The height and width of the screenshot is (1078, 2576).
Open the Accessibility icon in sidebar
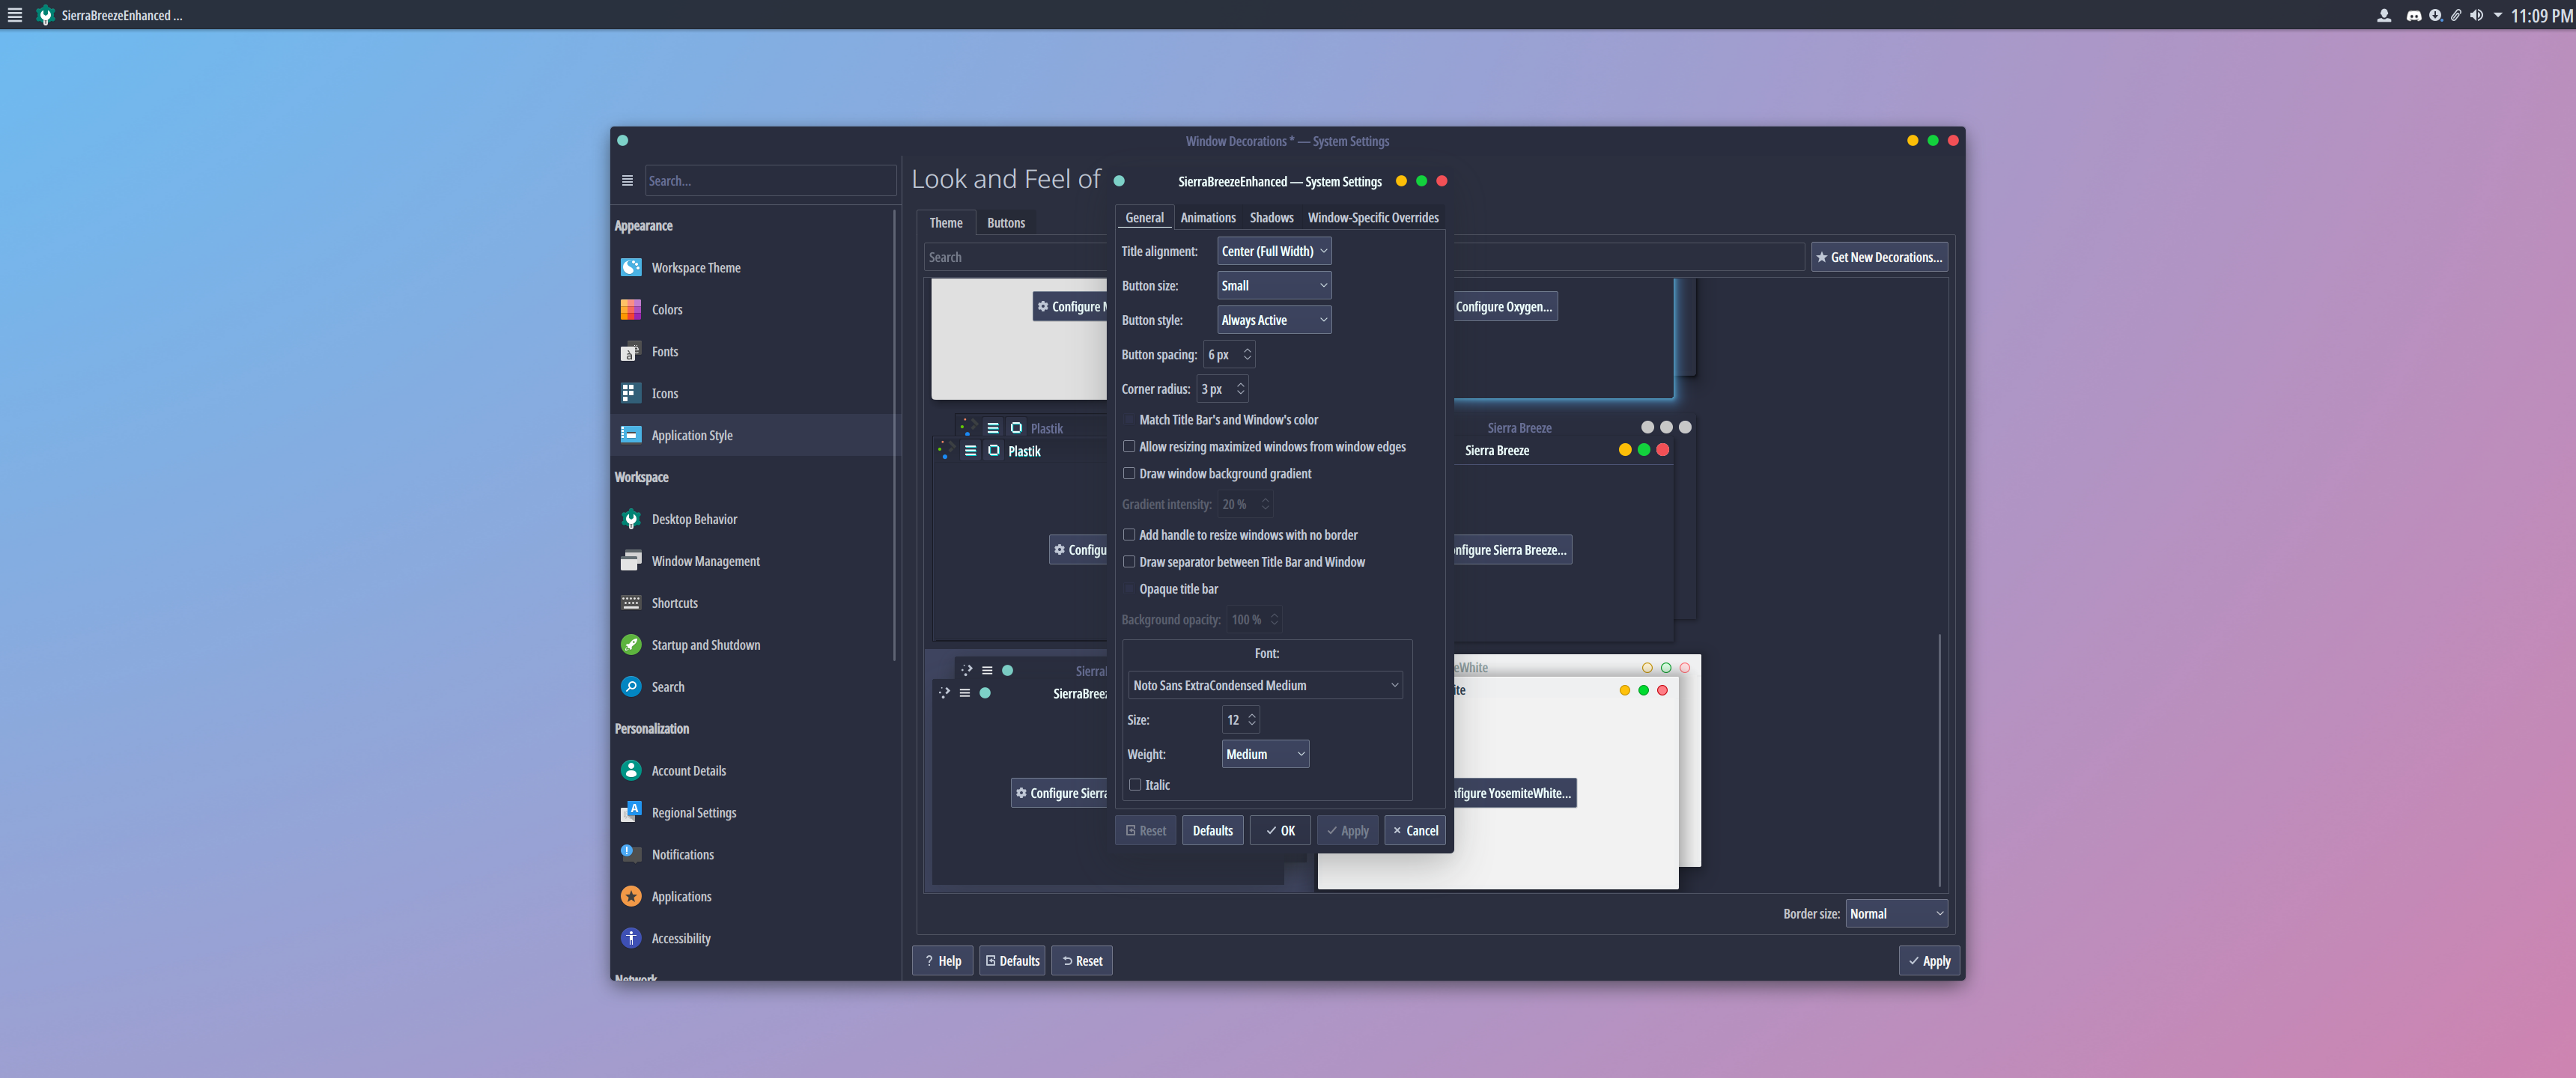(x=631, y=938)
